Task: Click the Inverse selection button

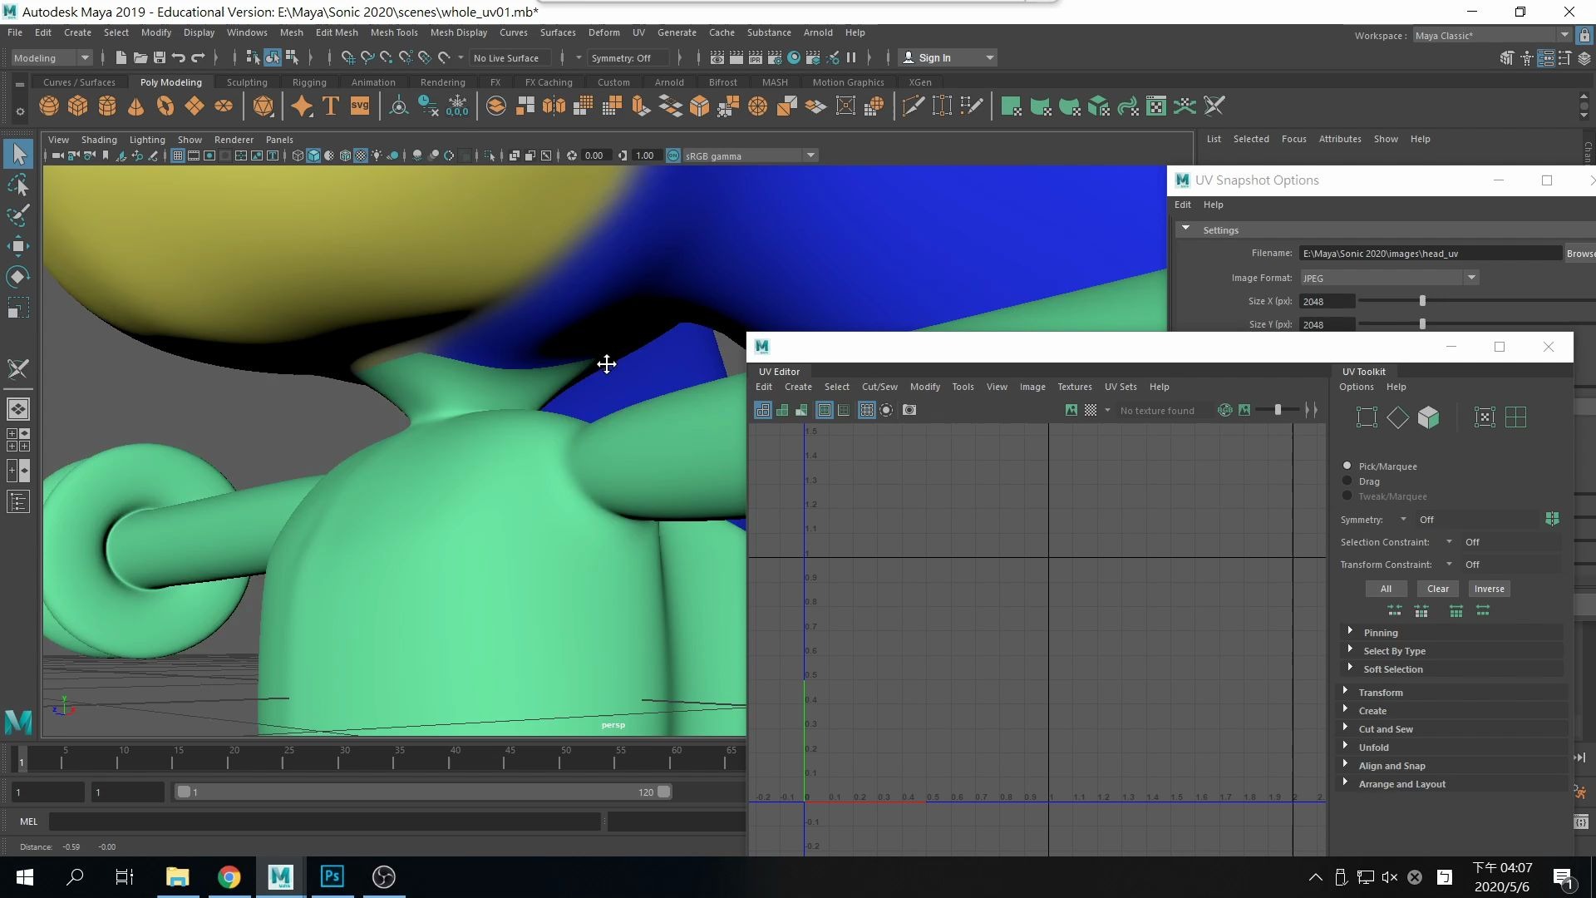Action: 1489,589
